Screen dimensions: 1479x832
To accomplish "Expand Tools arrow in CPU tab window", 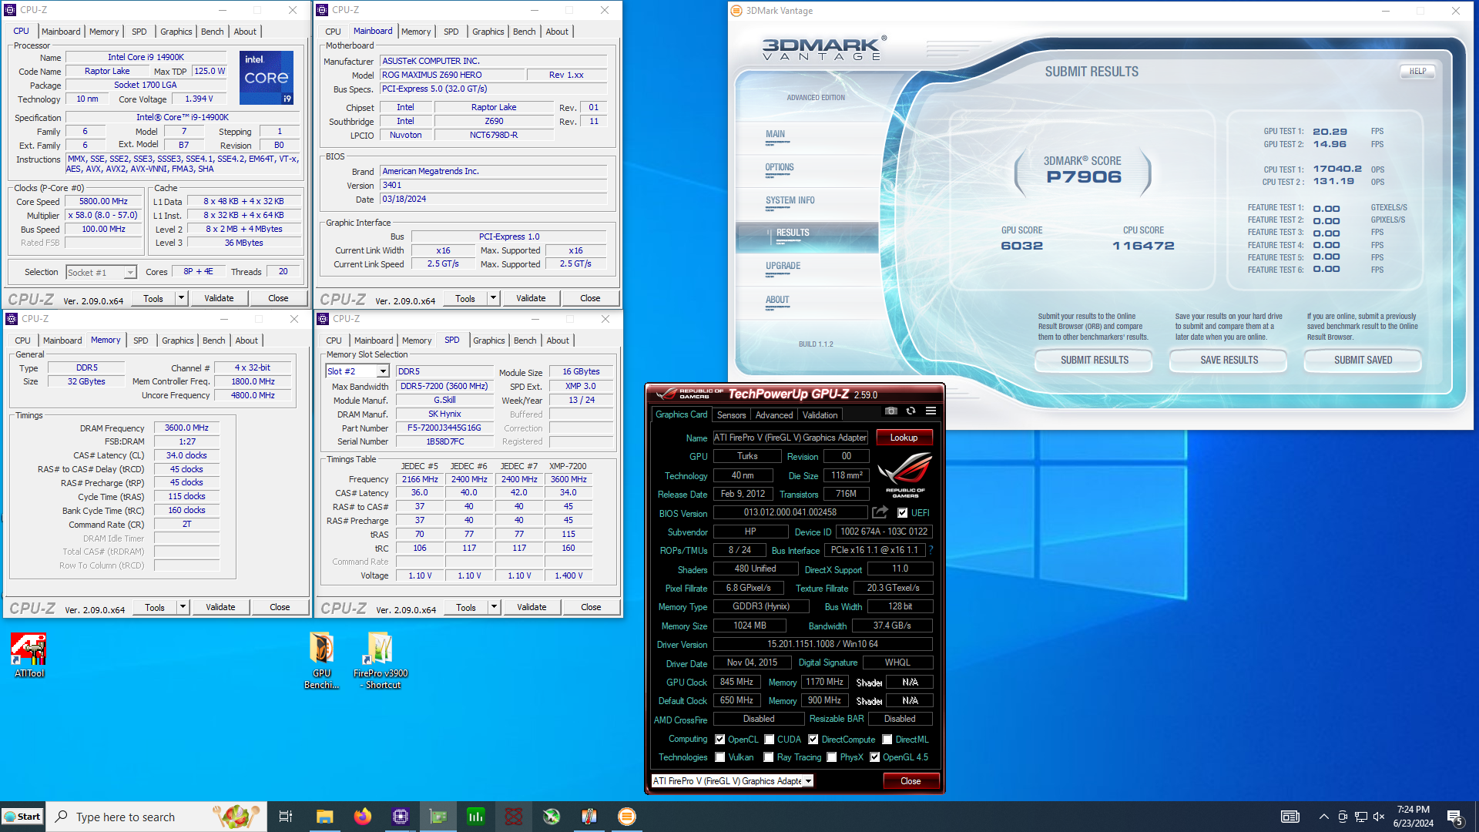I will [x=182, y=298].
